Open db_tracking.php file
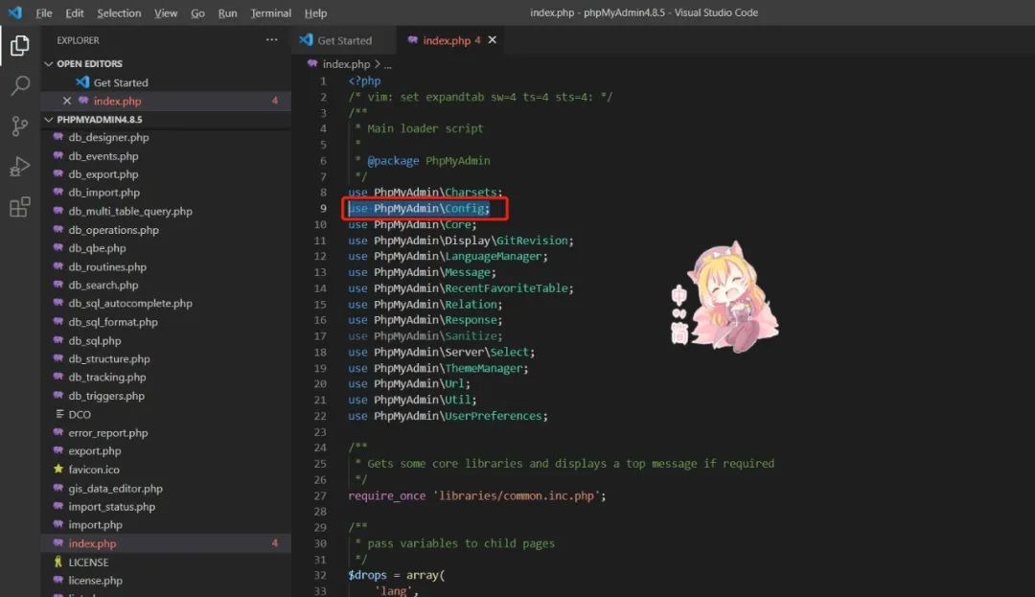 point(107,378)
